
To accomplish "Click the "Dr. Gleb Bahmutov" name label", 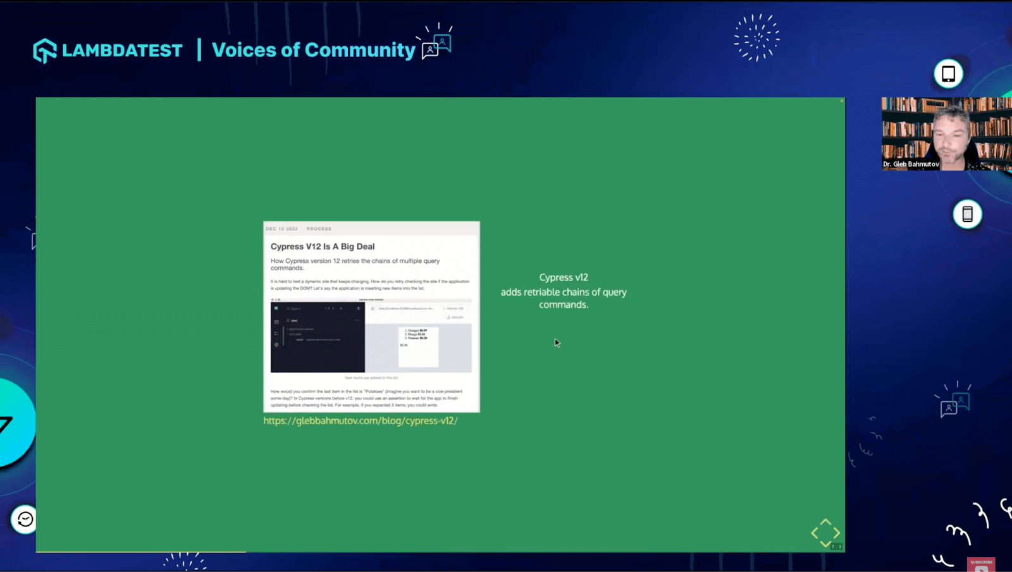I will point(911,164).
